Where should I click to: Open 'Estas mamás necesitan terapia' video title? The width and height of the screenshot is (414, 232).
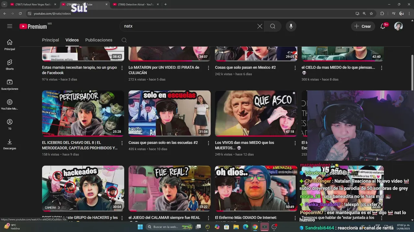coord(80,70)
